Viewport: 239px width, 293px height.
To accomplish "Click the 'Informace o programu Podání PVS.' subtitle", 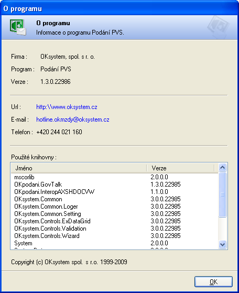I will 80,32.
